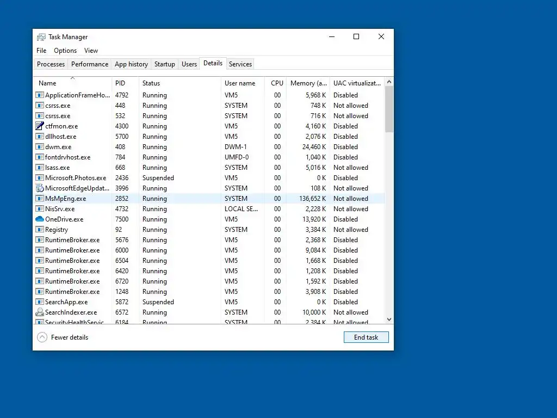This screenshot has width=557, height=418.
Task: Click the MsMpEng.exe process icon
Action: click(40, 199)
